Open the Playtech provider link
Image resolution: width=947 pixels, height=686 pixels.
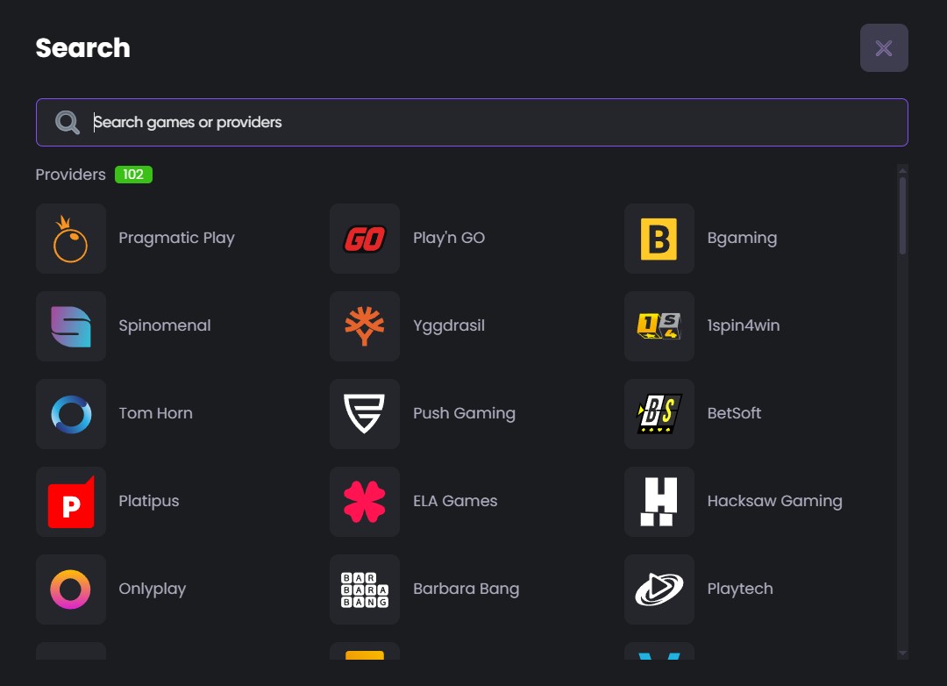739,589
